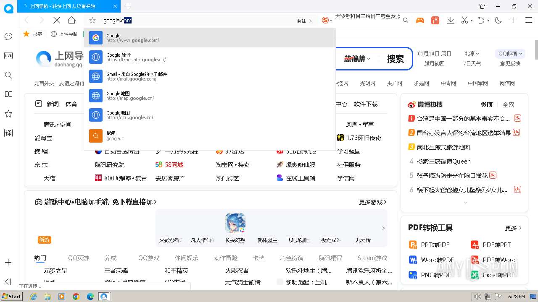Show next games with right chevron

383,228
